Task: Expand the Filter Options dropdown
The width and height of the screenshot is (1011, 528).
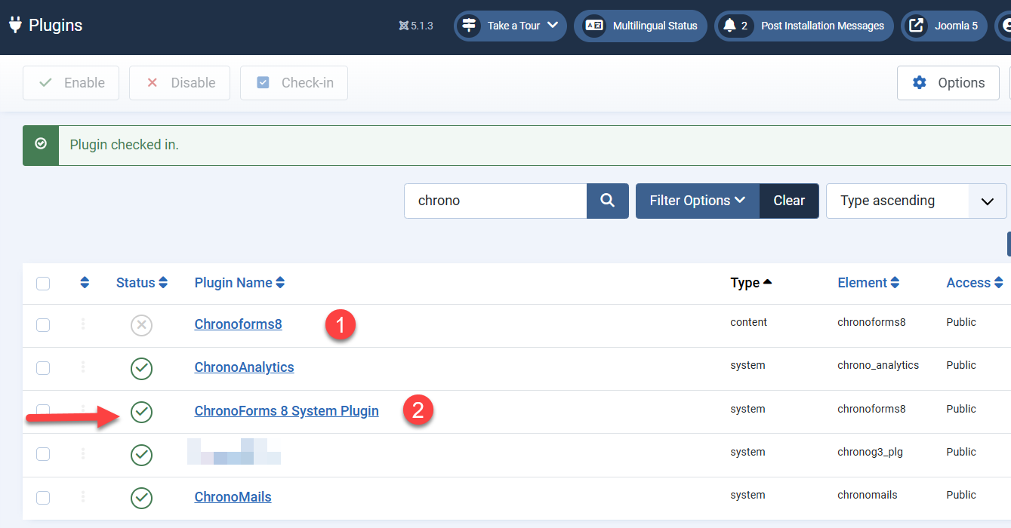Action: coord(696,201)
